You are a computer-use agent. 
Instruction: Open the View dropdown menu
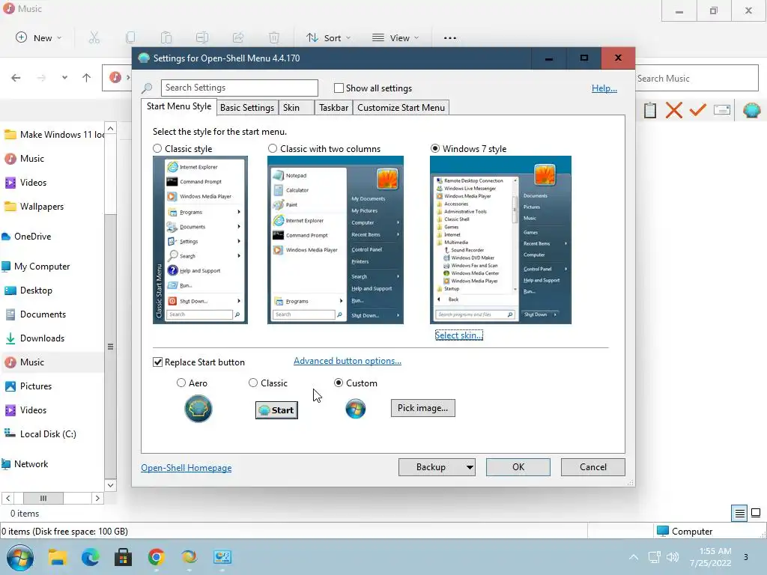click(395, 37)
